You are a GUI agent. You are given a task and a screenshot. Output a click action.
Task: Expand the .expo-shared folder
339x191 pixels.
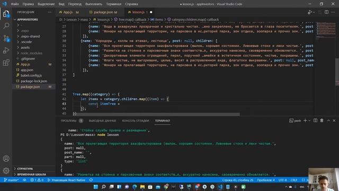30,37
